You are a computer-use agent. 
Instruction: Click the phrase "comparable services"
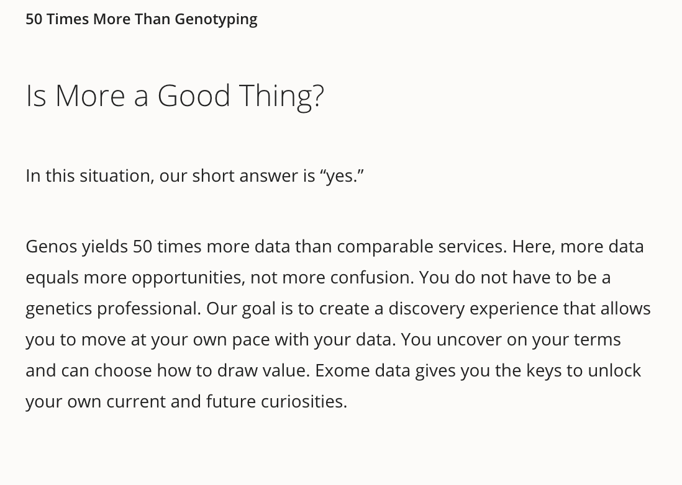click(420, 247)
